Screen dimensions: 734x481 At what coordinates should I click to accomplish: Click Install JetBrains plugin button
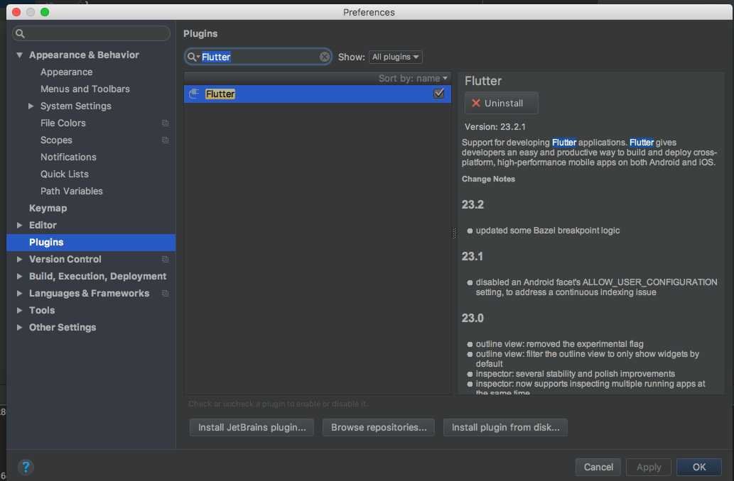pyautogui.click(x=252, y=427)
